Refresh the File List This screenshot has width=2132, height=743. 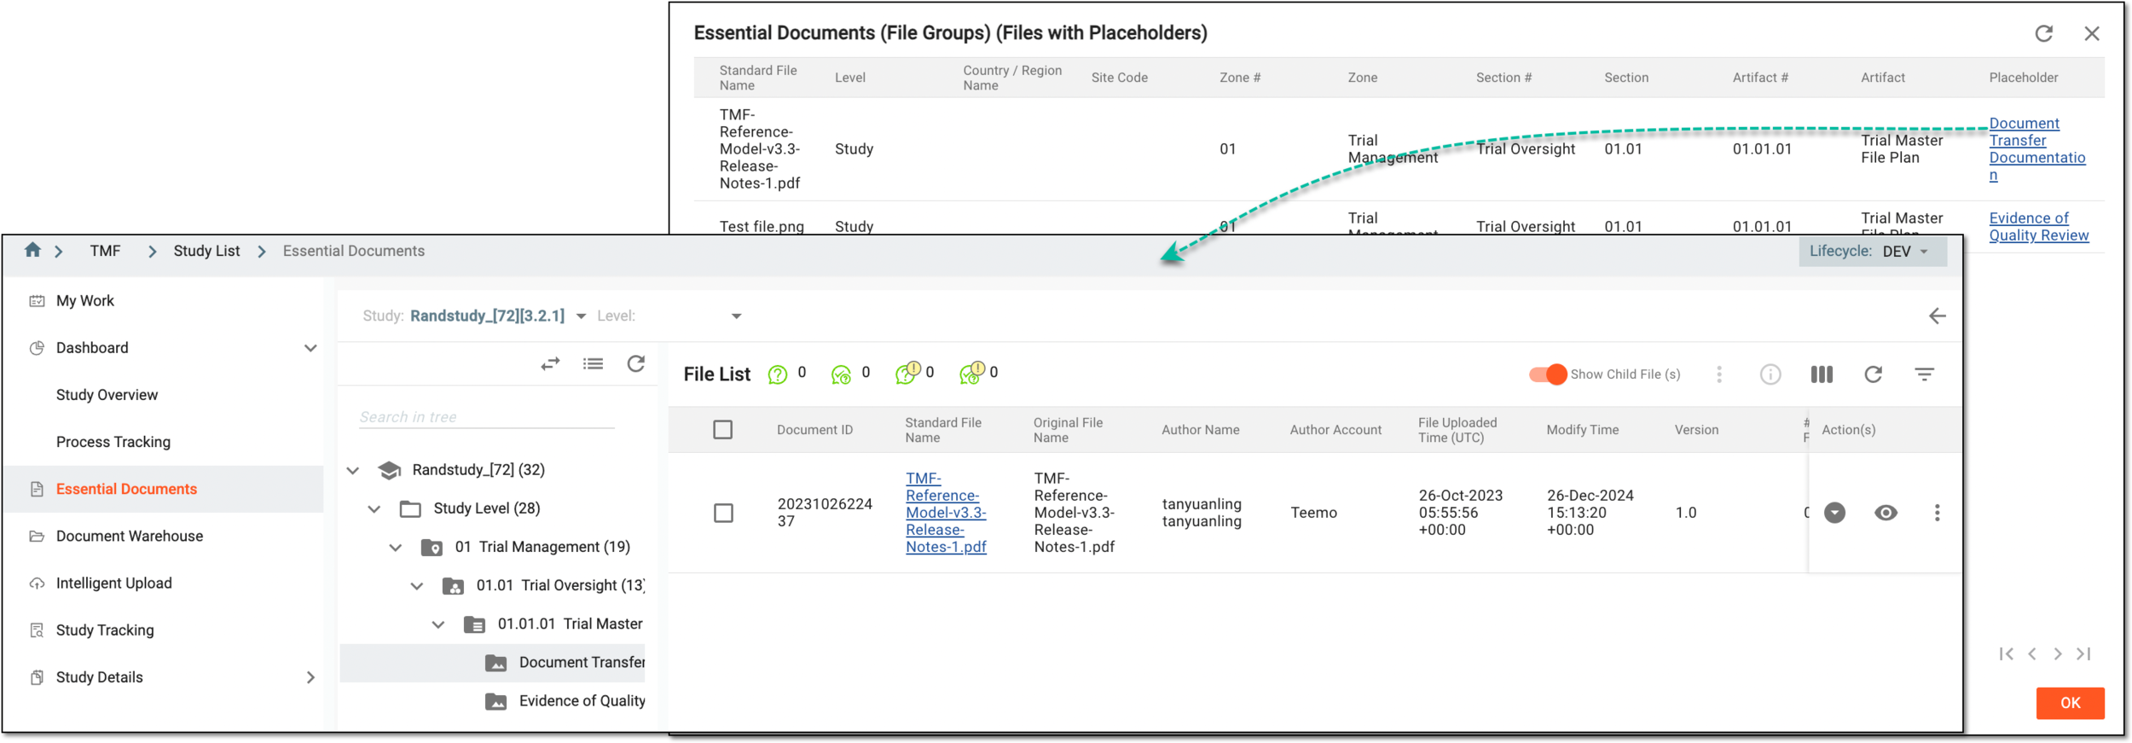click(1873, 374)
